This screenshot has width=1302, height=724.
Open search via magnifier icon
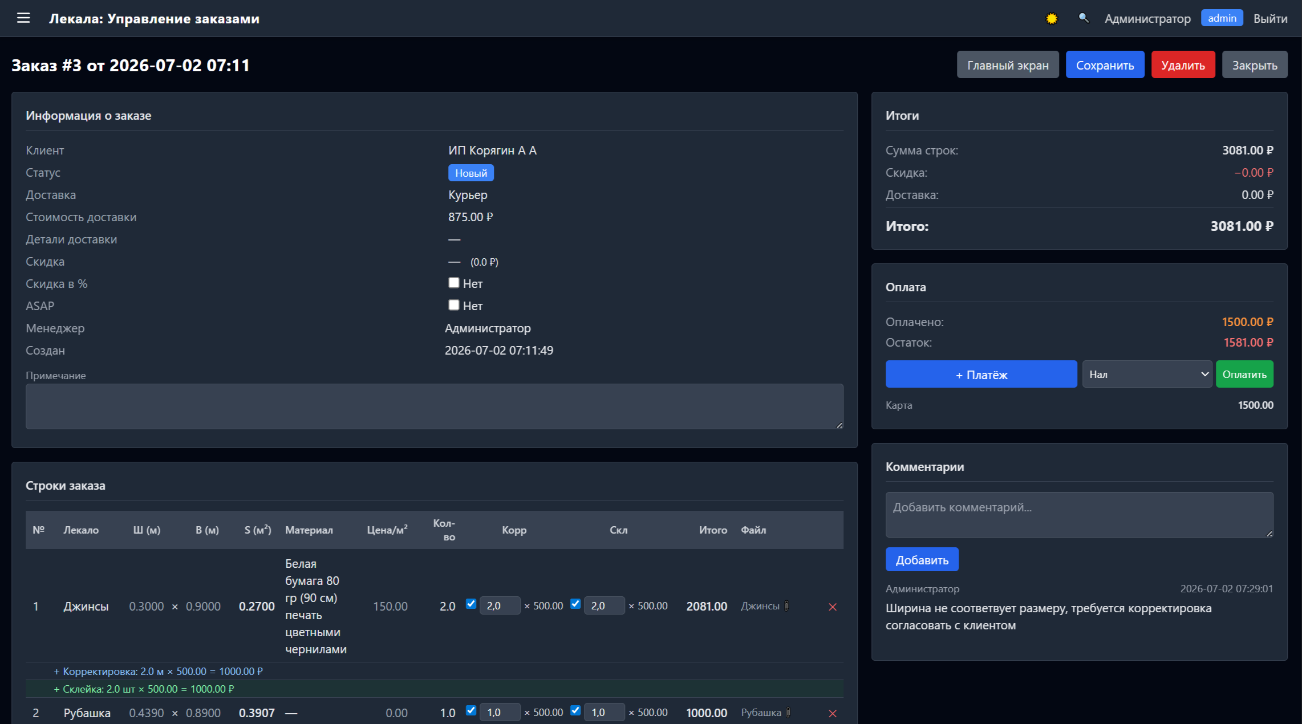(1084, 18)
